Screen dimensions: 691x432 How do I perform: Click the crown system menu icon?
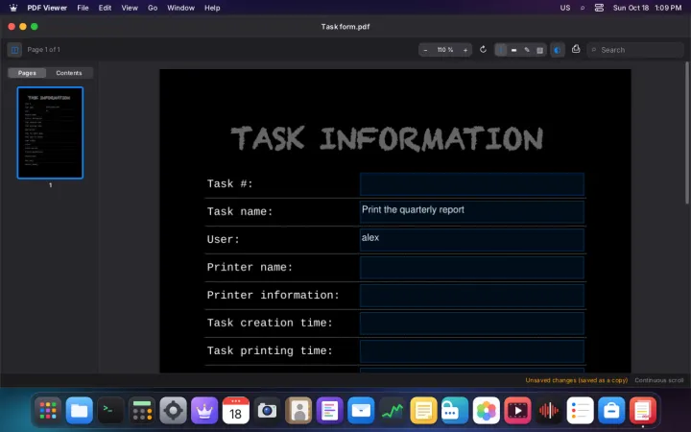point(13,8)
